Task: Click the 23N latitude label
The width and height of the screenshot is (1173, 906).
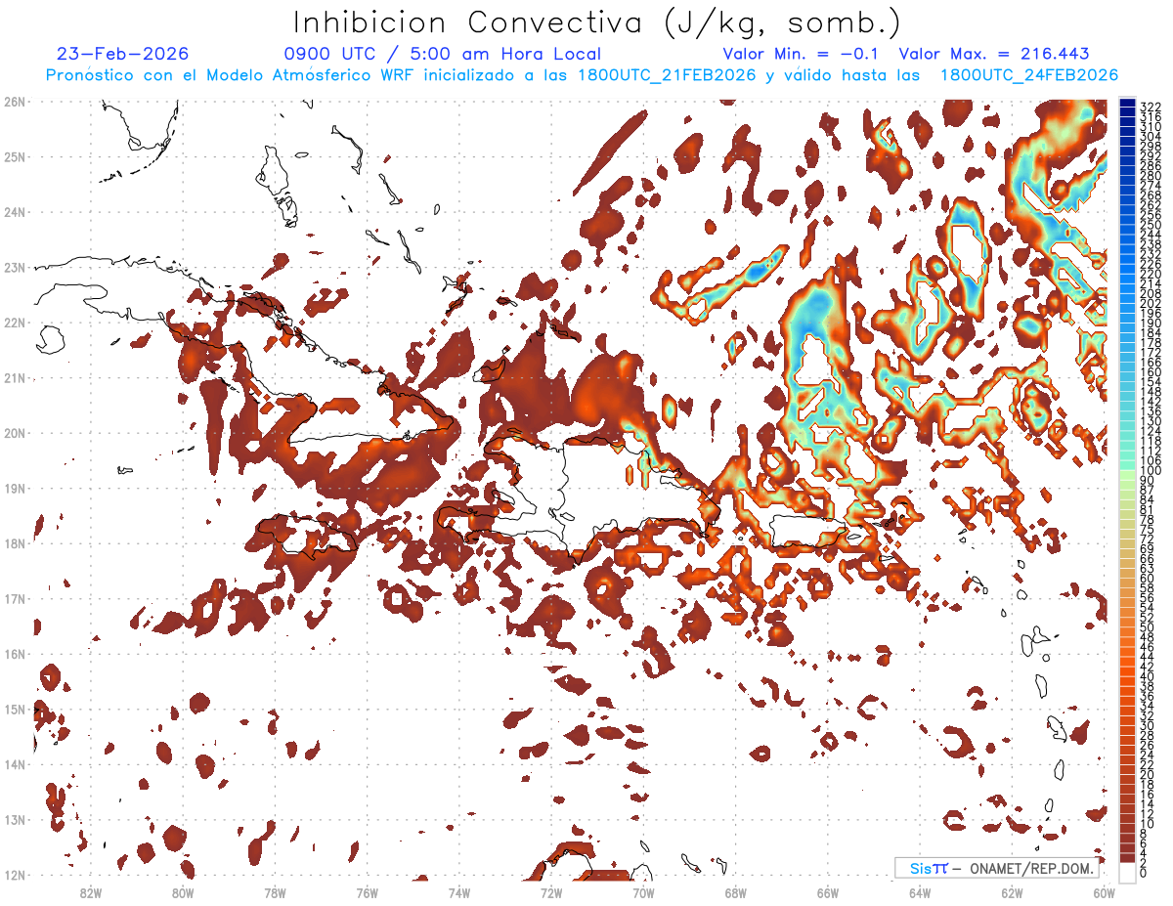Action: [14, 267]
